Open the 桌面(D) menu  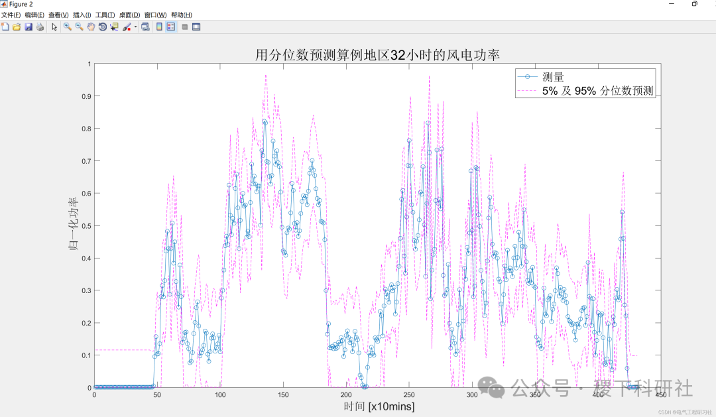click(129, 15)
